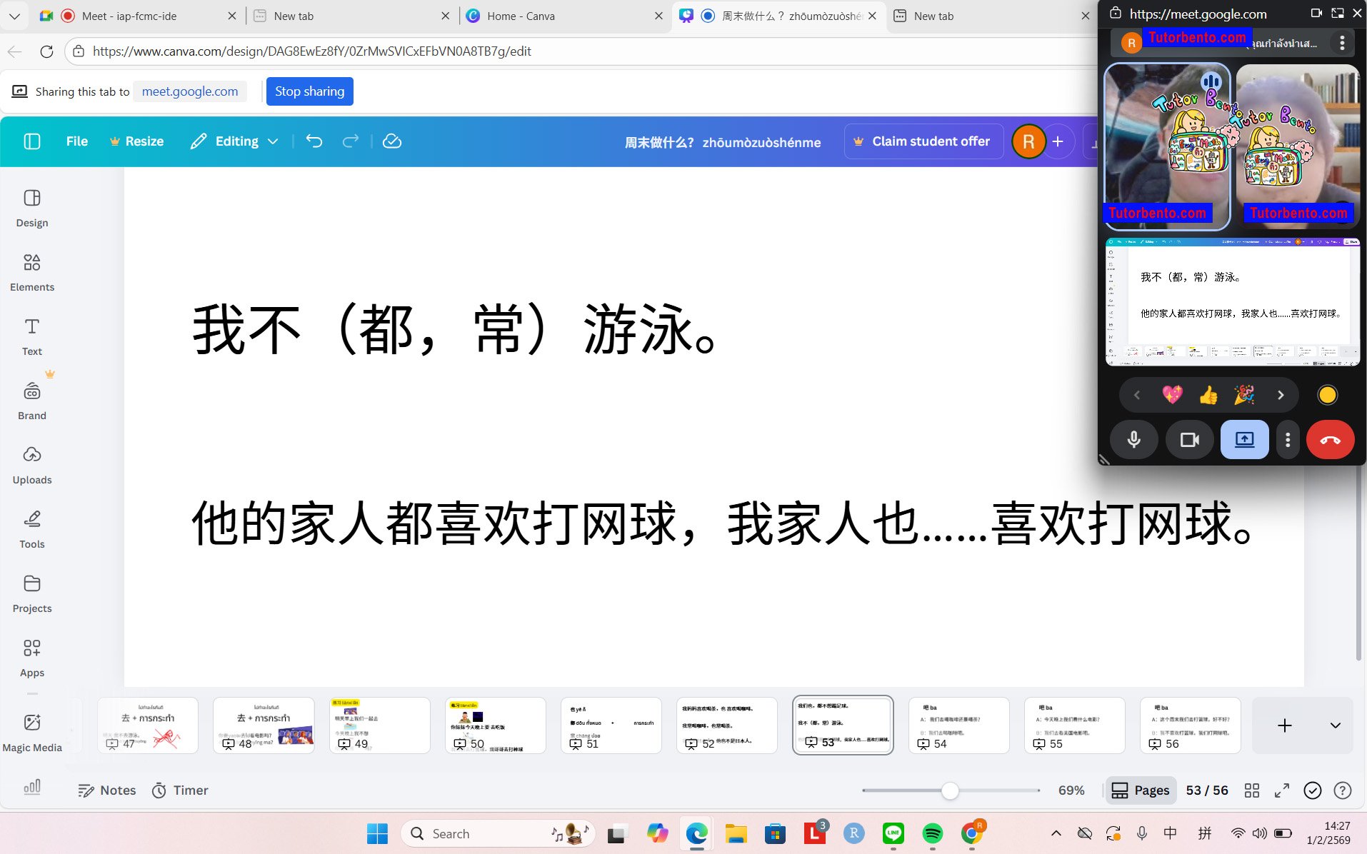Image resolution: width=1367 pixels, height=854 pixels.
Task: Expand the page thumbnails chevron
Action: [x=1334, y=725]
